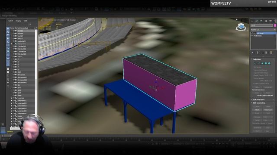Select Edge sub-object level in Selection rollout
Screen dimensions: 277x155
pyautogui.click(x=259, y=63)
